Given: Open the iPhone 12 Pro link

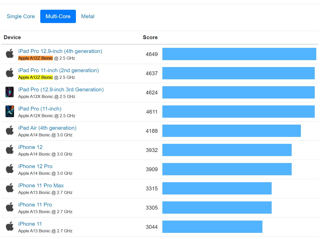Looking at the screenshot, I should [35, 166].
